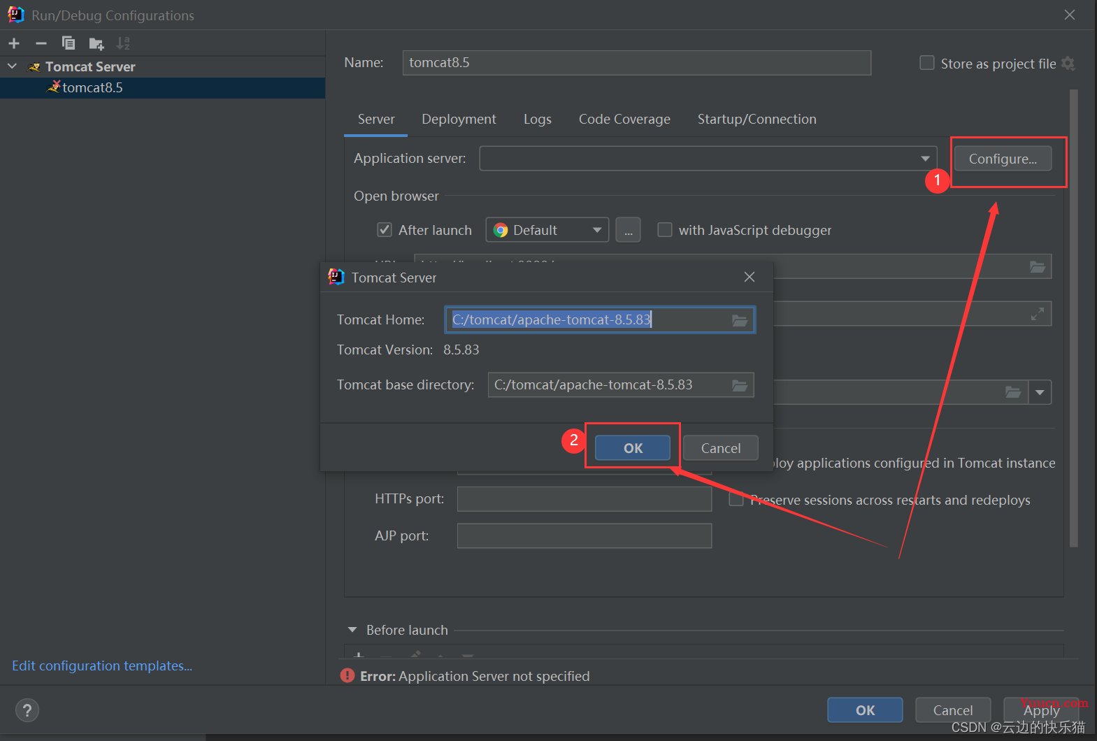
Task: Click the error indicator icon
Action: 347,676
